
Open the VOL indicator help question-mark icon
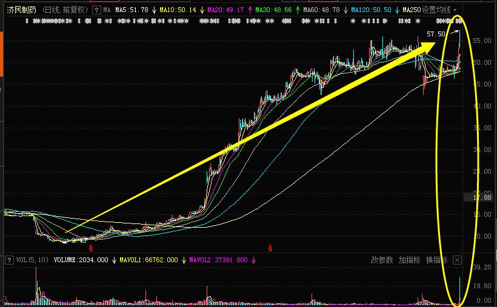9,260
